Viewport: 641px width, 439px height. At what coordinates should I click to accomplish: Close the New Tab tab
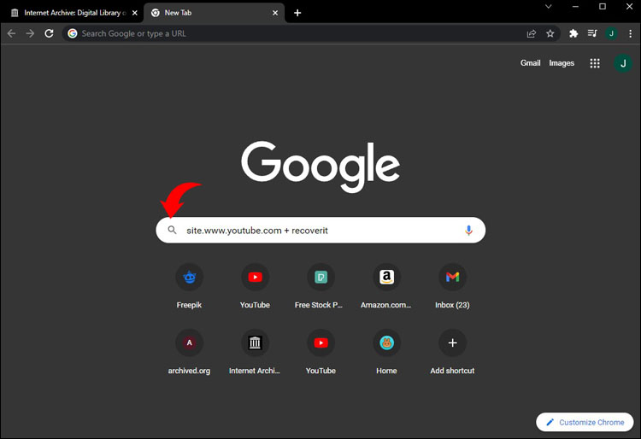click(275, 13)
